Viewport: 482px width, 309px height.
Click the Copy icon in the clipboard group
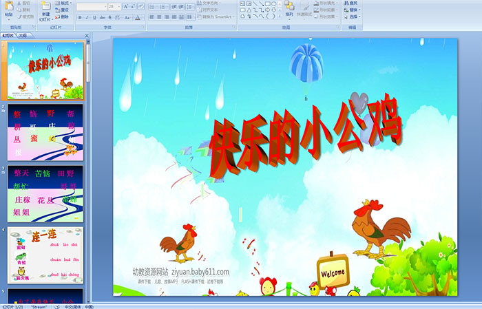click(x=20, y=10)
